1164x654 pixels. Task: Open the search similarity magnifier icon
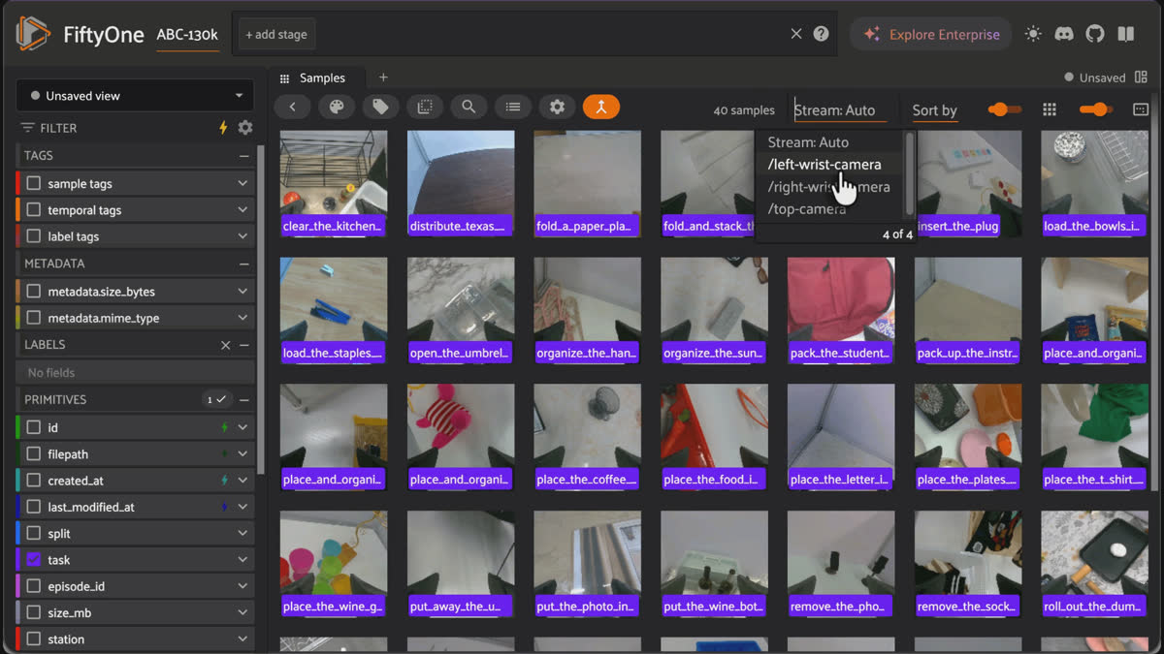pos(469,108)
